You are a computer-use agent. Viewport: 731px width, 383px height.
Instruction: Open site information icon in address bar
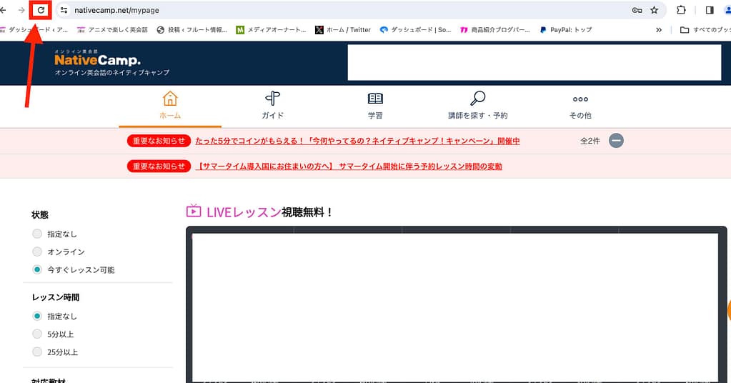(64, 10)
